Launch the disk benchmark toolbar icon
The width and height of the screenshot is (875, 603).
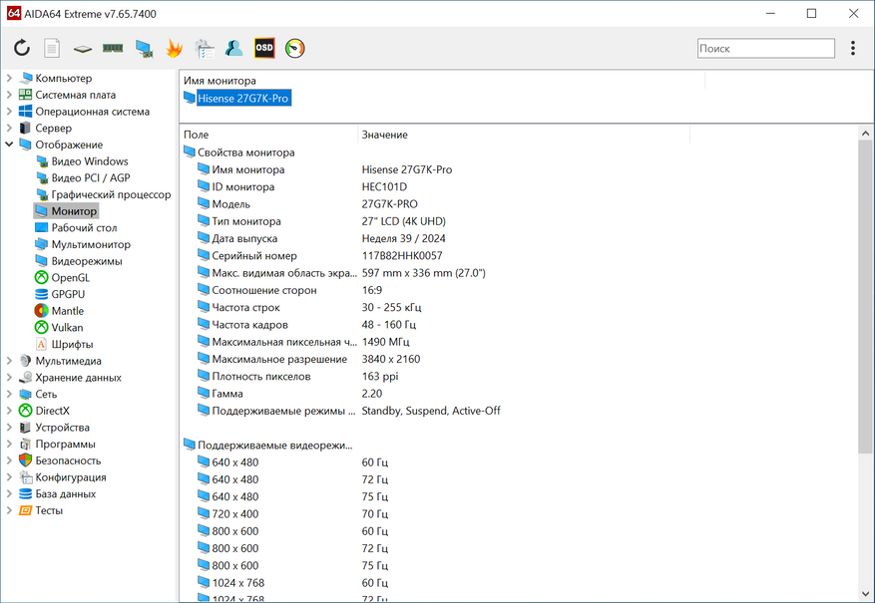click(x=83, y=49)
